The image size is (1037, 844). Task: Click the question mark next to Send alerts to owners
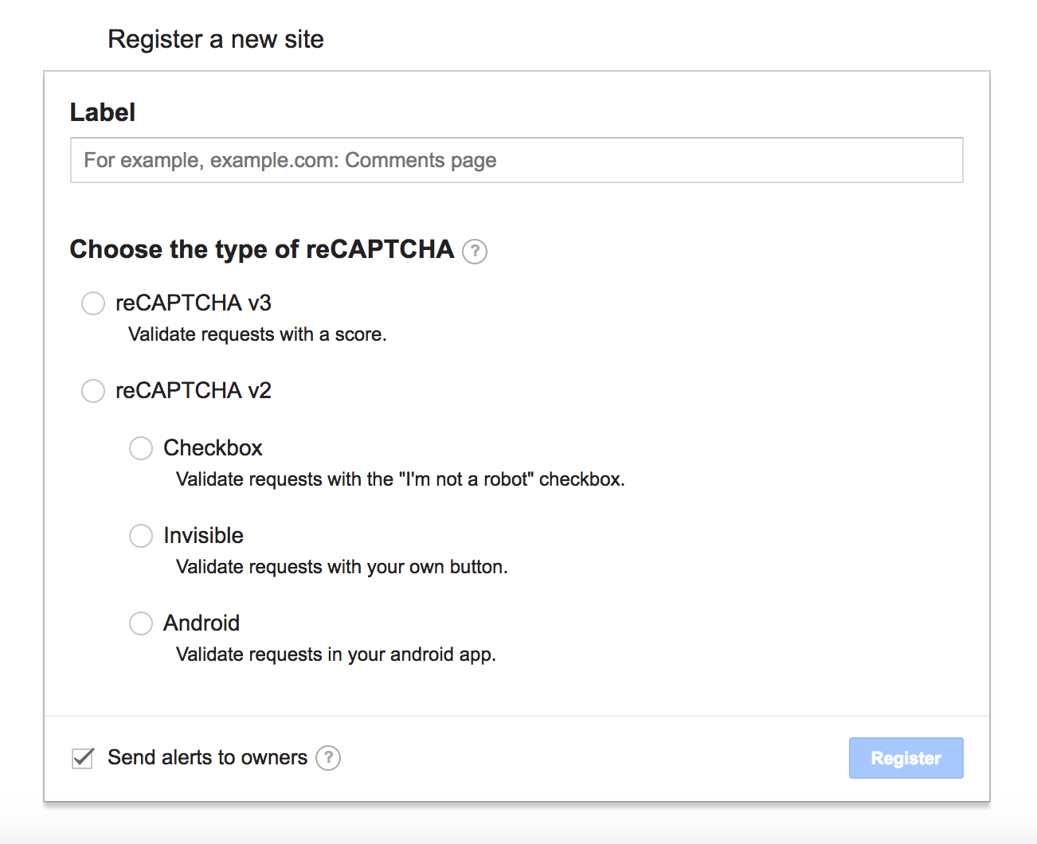click(327, 758)
